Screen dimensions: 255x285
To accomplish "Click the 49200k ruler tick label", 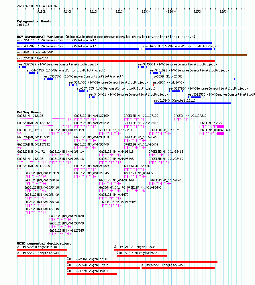I will point(67,12).
